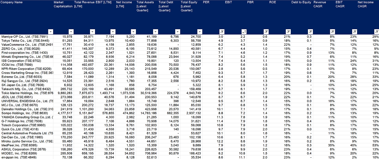Select the "PBR" header cell
Viewport: 379px width, 159px height.
pos(258,17)
